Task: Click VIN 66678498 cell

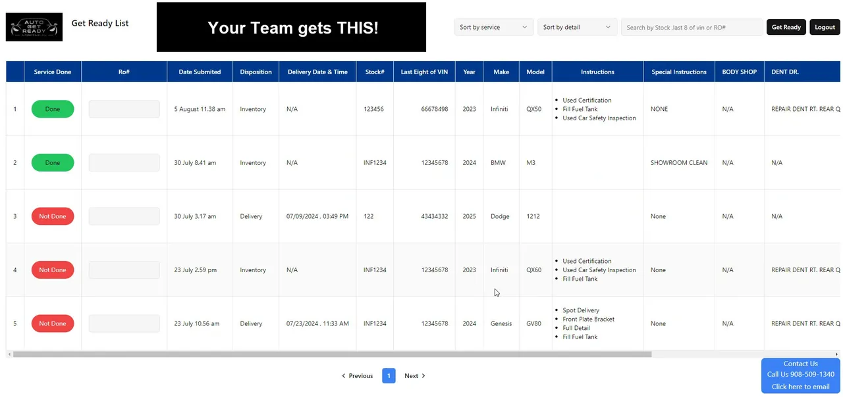Action: tap(435, 109)
